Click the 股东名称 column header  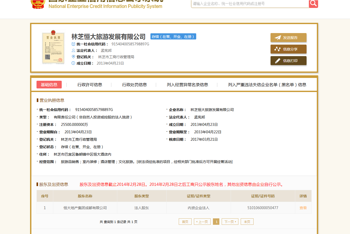[x=85, y=196]
